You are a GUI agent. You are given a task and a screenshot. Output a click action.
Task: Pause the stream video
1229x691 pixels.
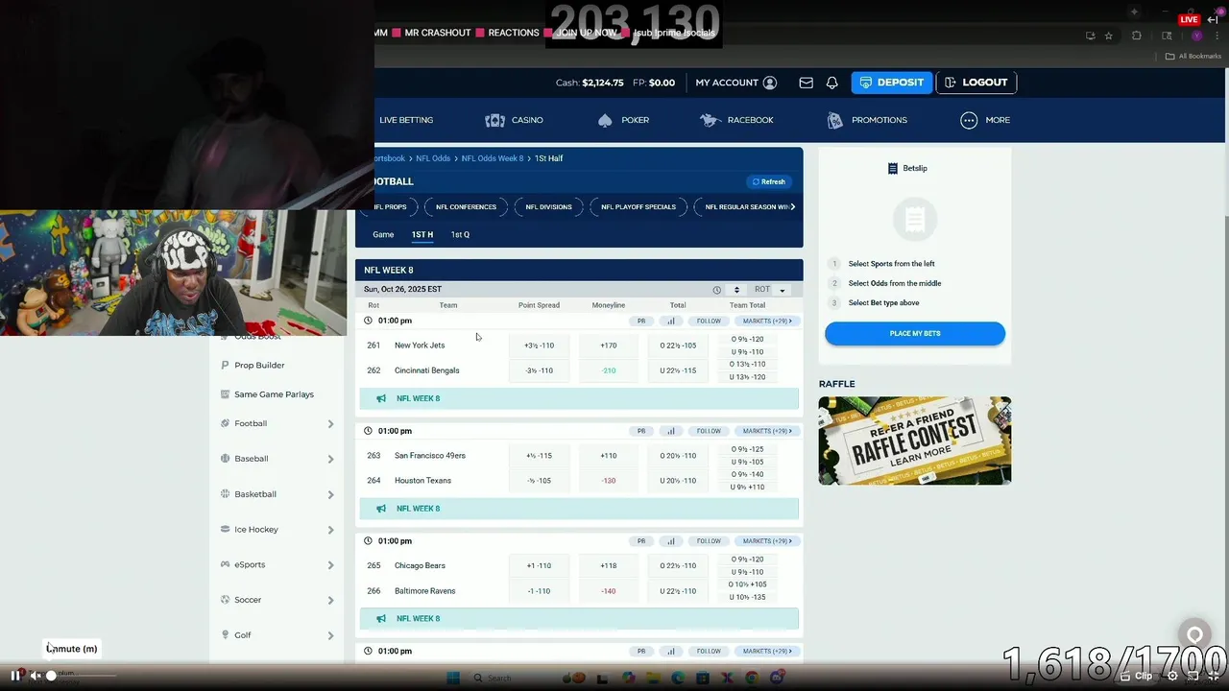point(15,676)
